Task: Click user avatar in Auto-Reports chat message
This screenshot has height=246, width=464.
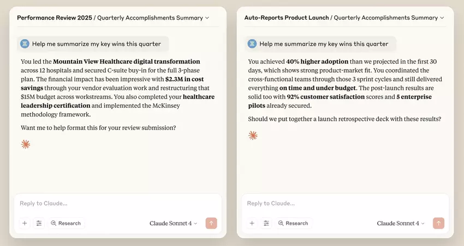Action: point(252,44)
